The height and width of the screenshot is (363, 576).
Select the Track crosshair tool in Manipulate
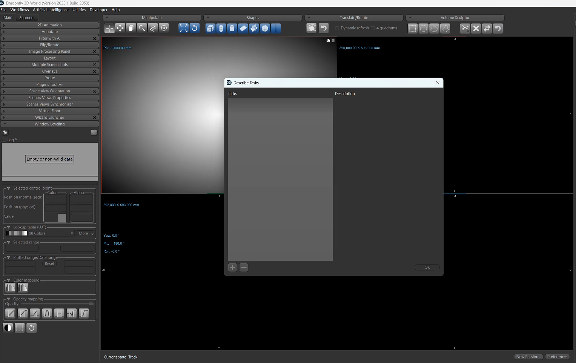pos(109,28)
